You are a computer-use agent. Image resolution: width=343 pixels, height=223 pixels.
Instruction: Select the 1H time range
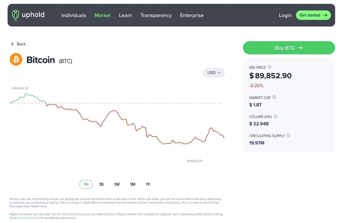pyautogui.click(x=86, y=184)
